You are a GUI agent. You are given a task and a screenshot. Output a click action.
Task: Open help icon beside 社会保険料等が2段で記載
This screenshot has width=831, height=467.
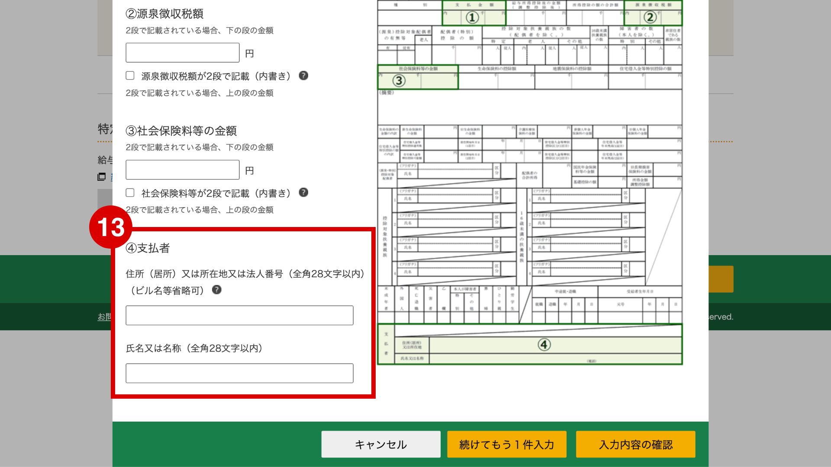click(x=303, y=193)
